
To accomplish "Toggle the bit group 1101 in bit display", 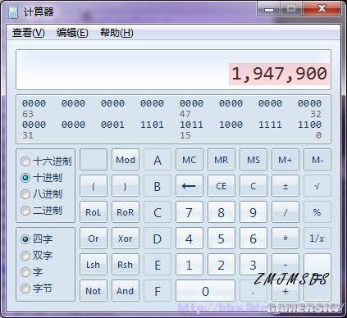I will pyautogui.click(x=152, y=125).
